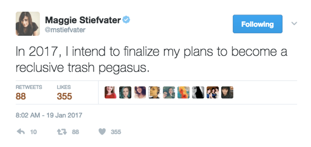The width and height of the screenshot is (311, 147).
Task: Toggle the Following button
Action: click(x=257, y=24)
